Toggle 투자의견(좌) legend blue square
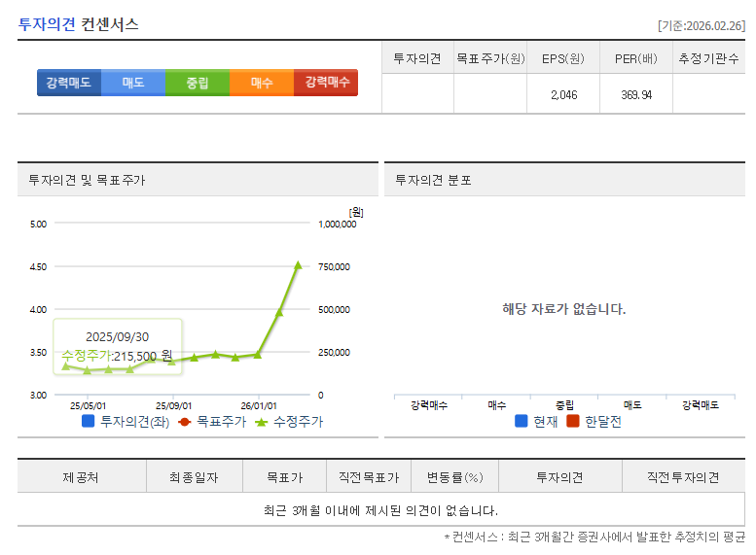Image resolution: width=756 pixels, height=555 pixels. point(88,421)
